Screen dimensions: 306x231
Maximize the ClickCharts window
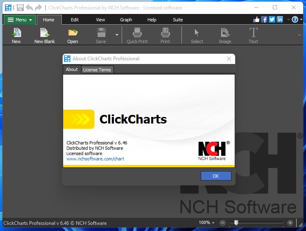tap(275, 7)
